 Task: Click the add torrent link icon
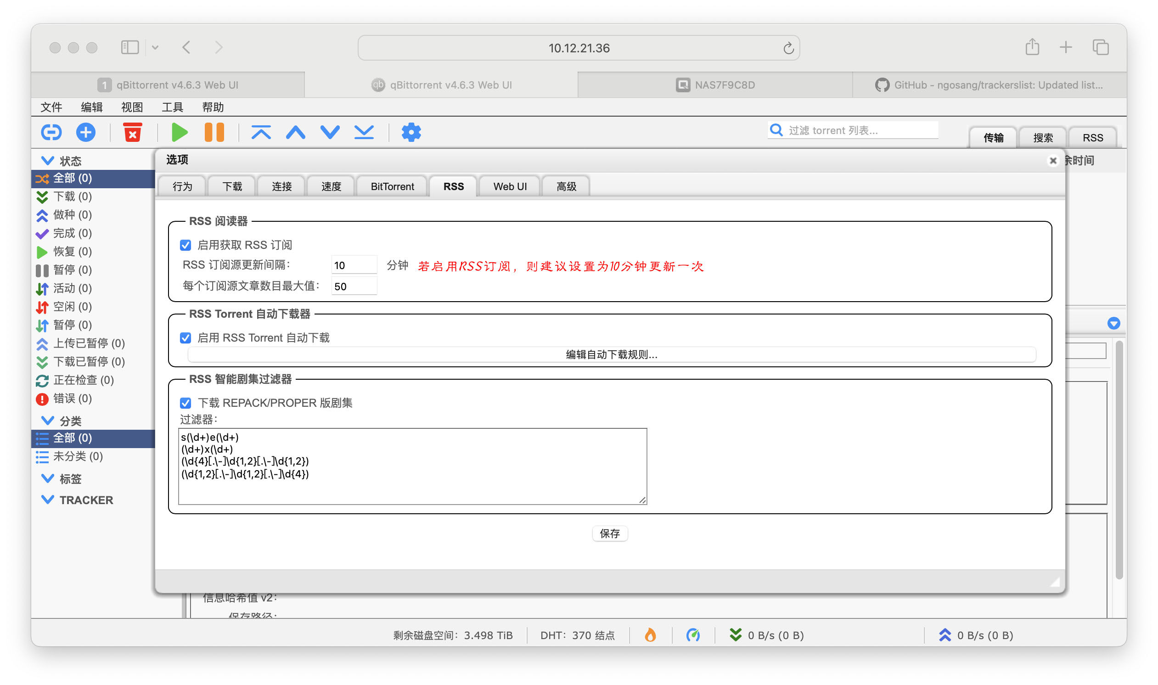(x=51, y=133)
